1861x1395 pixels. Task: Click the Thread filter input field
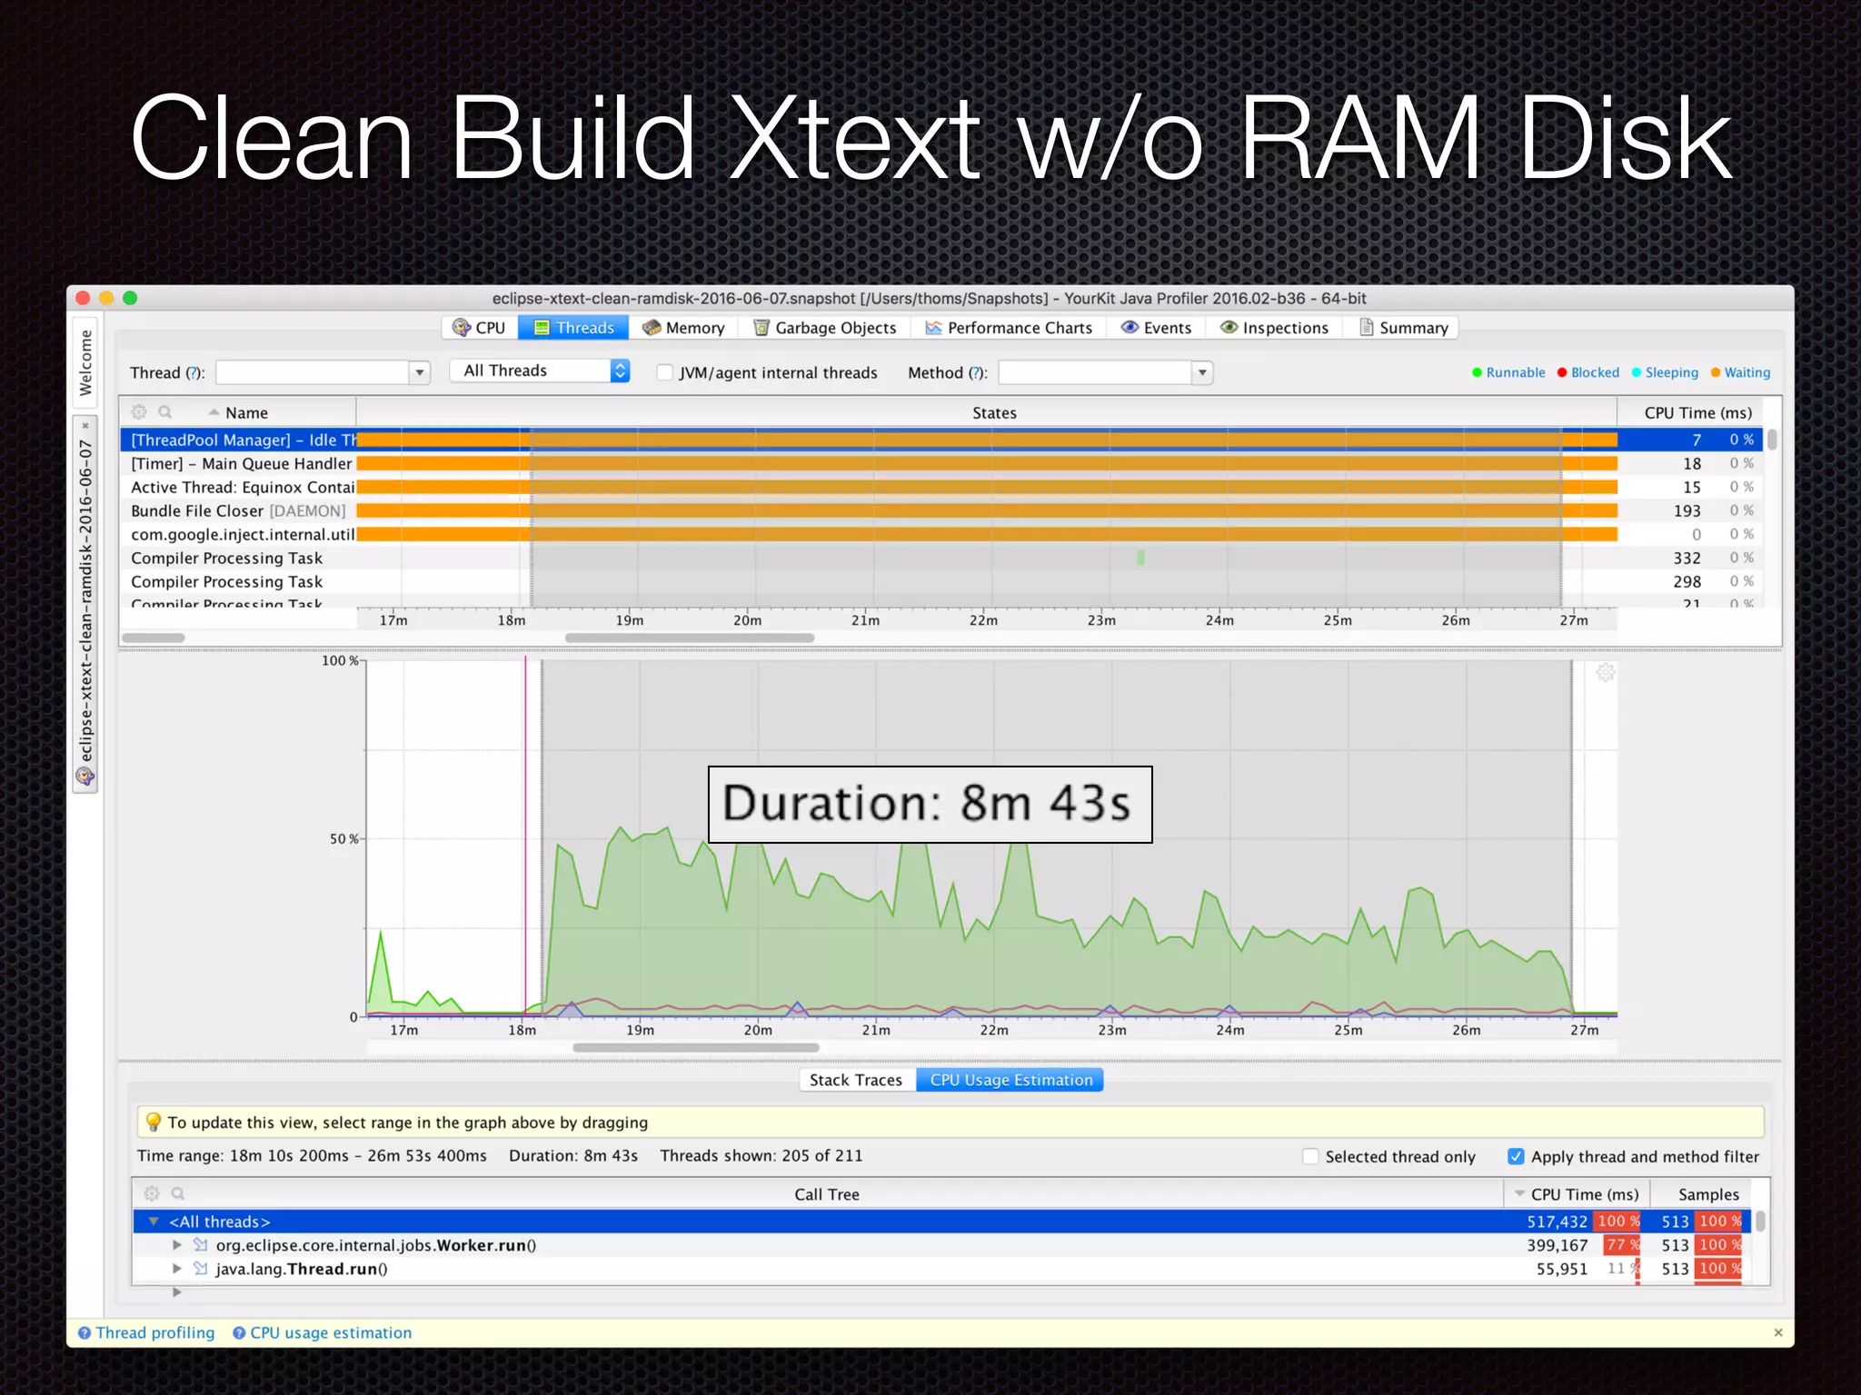pyautogui.click(x=313, y=372)
